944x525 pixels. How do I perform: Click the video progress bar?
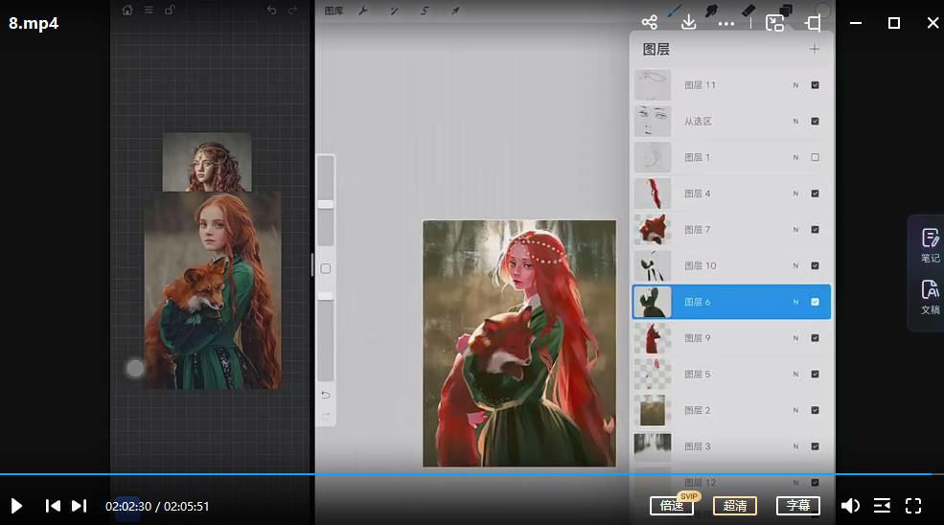click(x=470, y=474)
